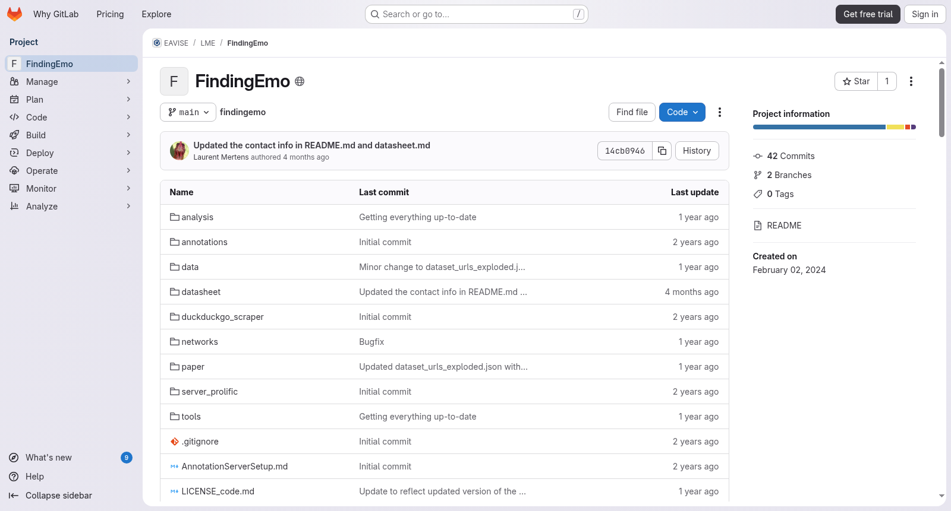Open the Code clone dropdown
Image resolution: width=951 pixels, height=511 pixels.
coord(682,112)
